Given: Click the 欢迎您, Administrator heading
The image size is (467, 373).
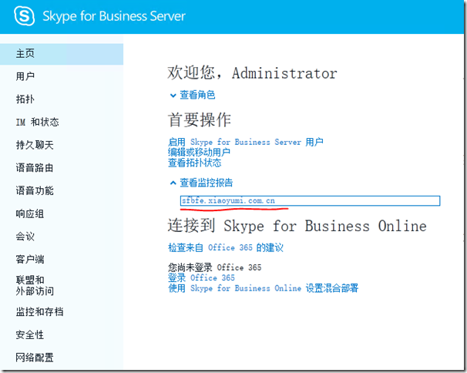Looking at the screenshot, I should pos(252,73).
